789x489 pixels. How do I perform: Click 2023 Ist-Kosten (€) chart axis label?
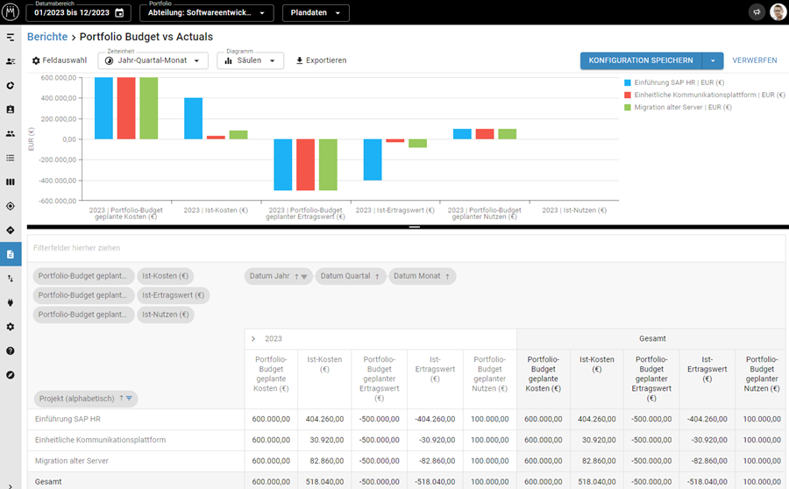pos(216,210)
